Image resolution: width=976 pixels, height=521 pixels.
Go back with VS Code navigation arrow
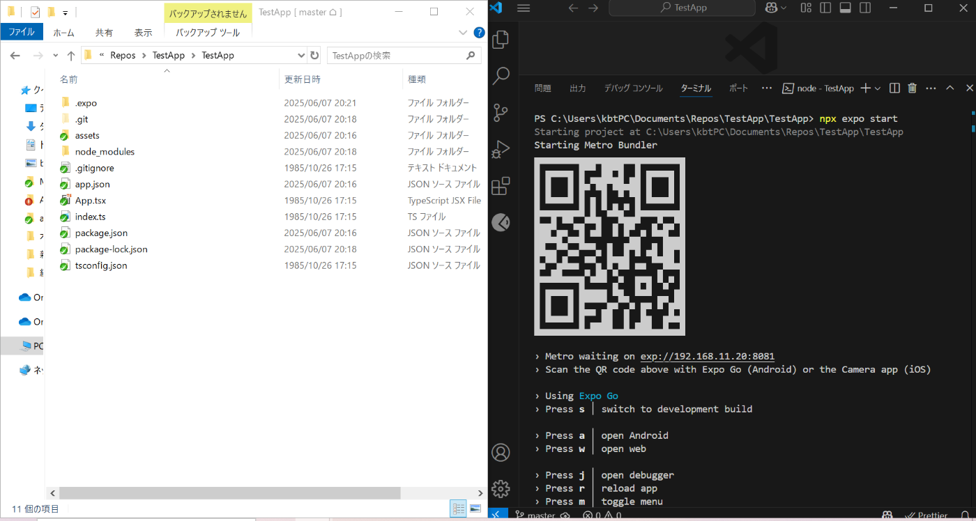pyautogui.click(x=573, y=8)
